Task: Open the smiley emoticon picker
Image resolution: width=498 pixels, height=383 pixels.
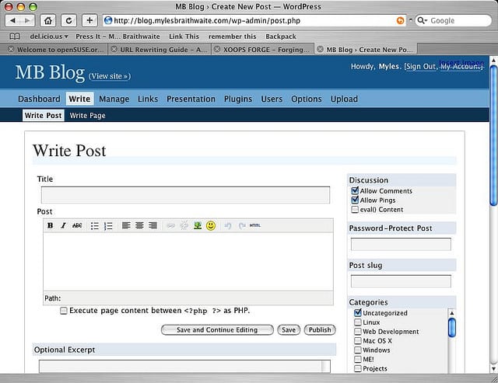Action: click(x=211, y=225)
